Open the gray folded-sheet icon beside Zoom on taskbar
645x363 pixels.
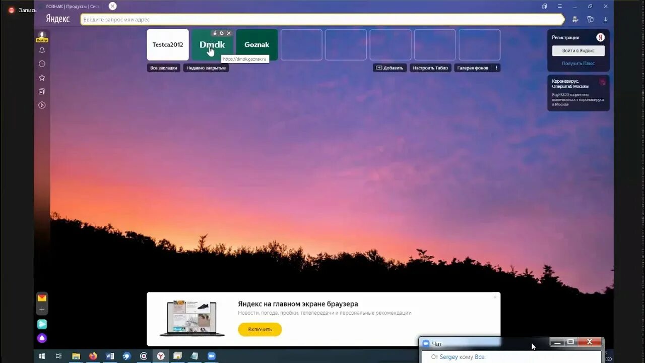point(195,356)
